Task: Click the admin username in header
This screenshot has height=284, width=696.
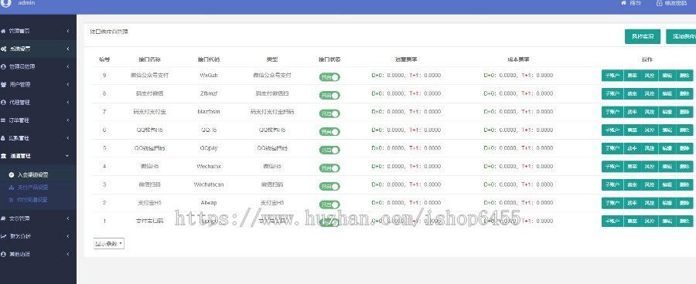Action: [x=26, y=2]
